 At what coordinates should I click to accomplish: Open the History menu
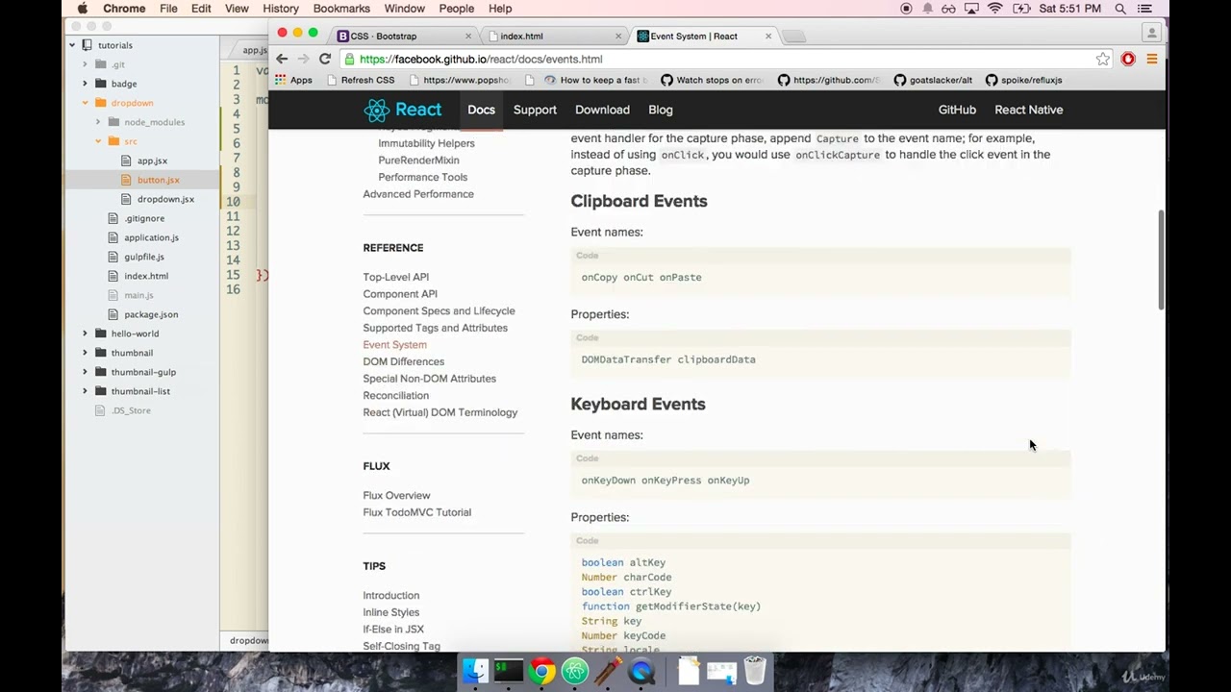[281, 9]
